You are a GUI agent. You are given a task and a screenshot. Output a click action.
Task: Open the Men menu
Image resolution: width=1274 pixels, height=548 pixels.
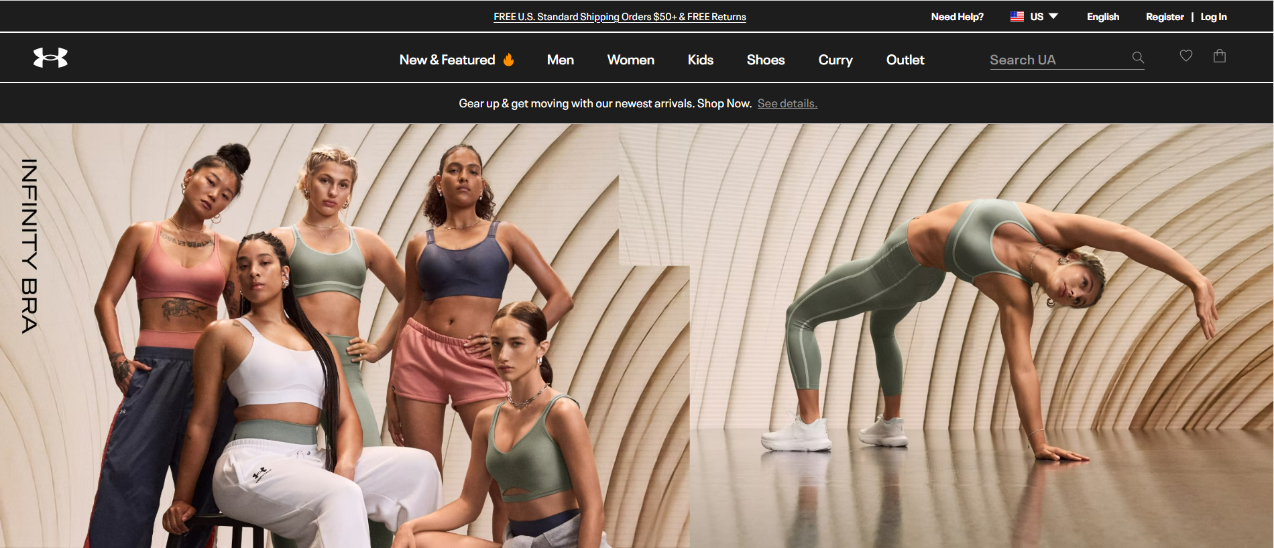(x=560, y=60)
